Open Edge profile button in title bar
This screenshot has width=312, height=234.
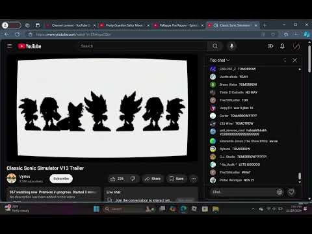pyautogui.click(x=11, y=25)
